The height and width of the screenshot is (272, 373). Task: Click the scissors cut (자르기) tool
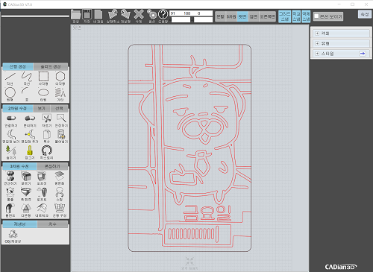click(x=46, y=121)
